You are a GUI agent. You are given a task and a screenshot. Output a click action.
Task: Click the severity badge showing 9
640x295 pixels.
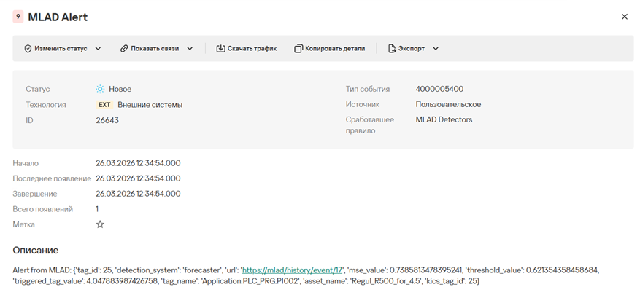click(18, 17)
